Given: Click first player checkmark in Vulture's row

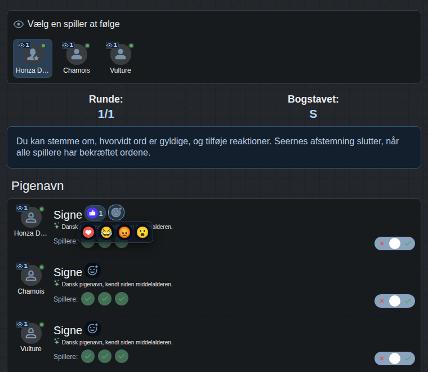Looking at the screenshot, I should tap(88, 356).
